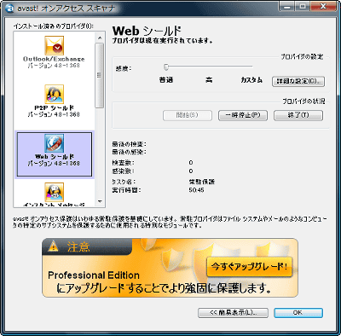Click the provider list scroll down arrow
The height and width of the screenshot is (336, 341).
click(100, 201)
